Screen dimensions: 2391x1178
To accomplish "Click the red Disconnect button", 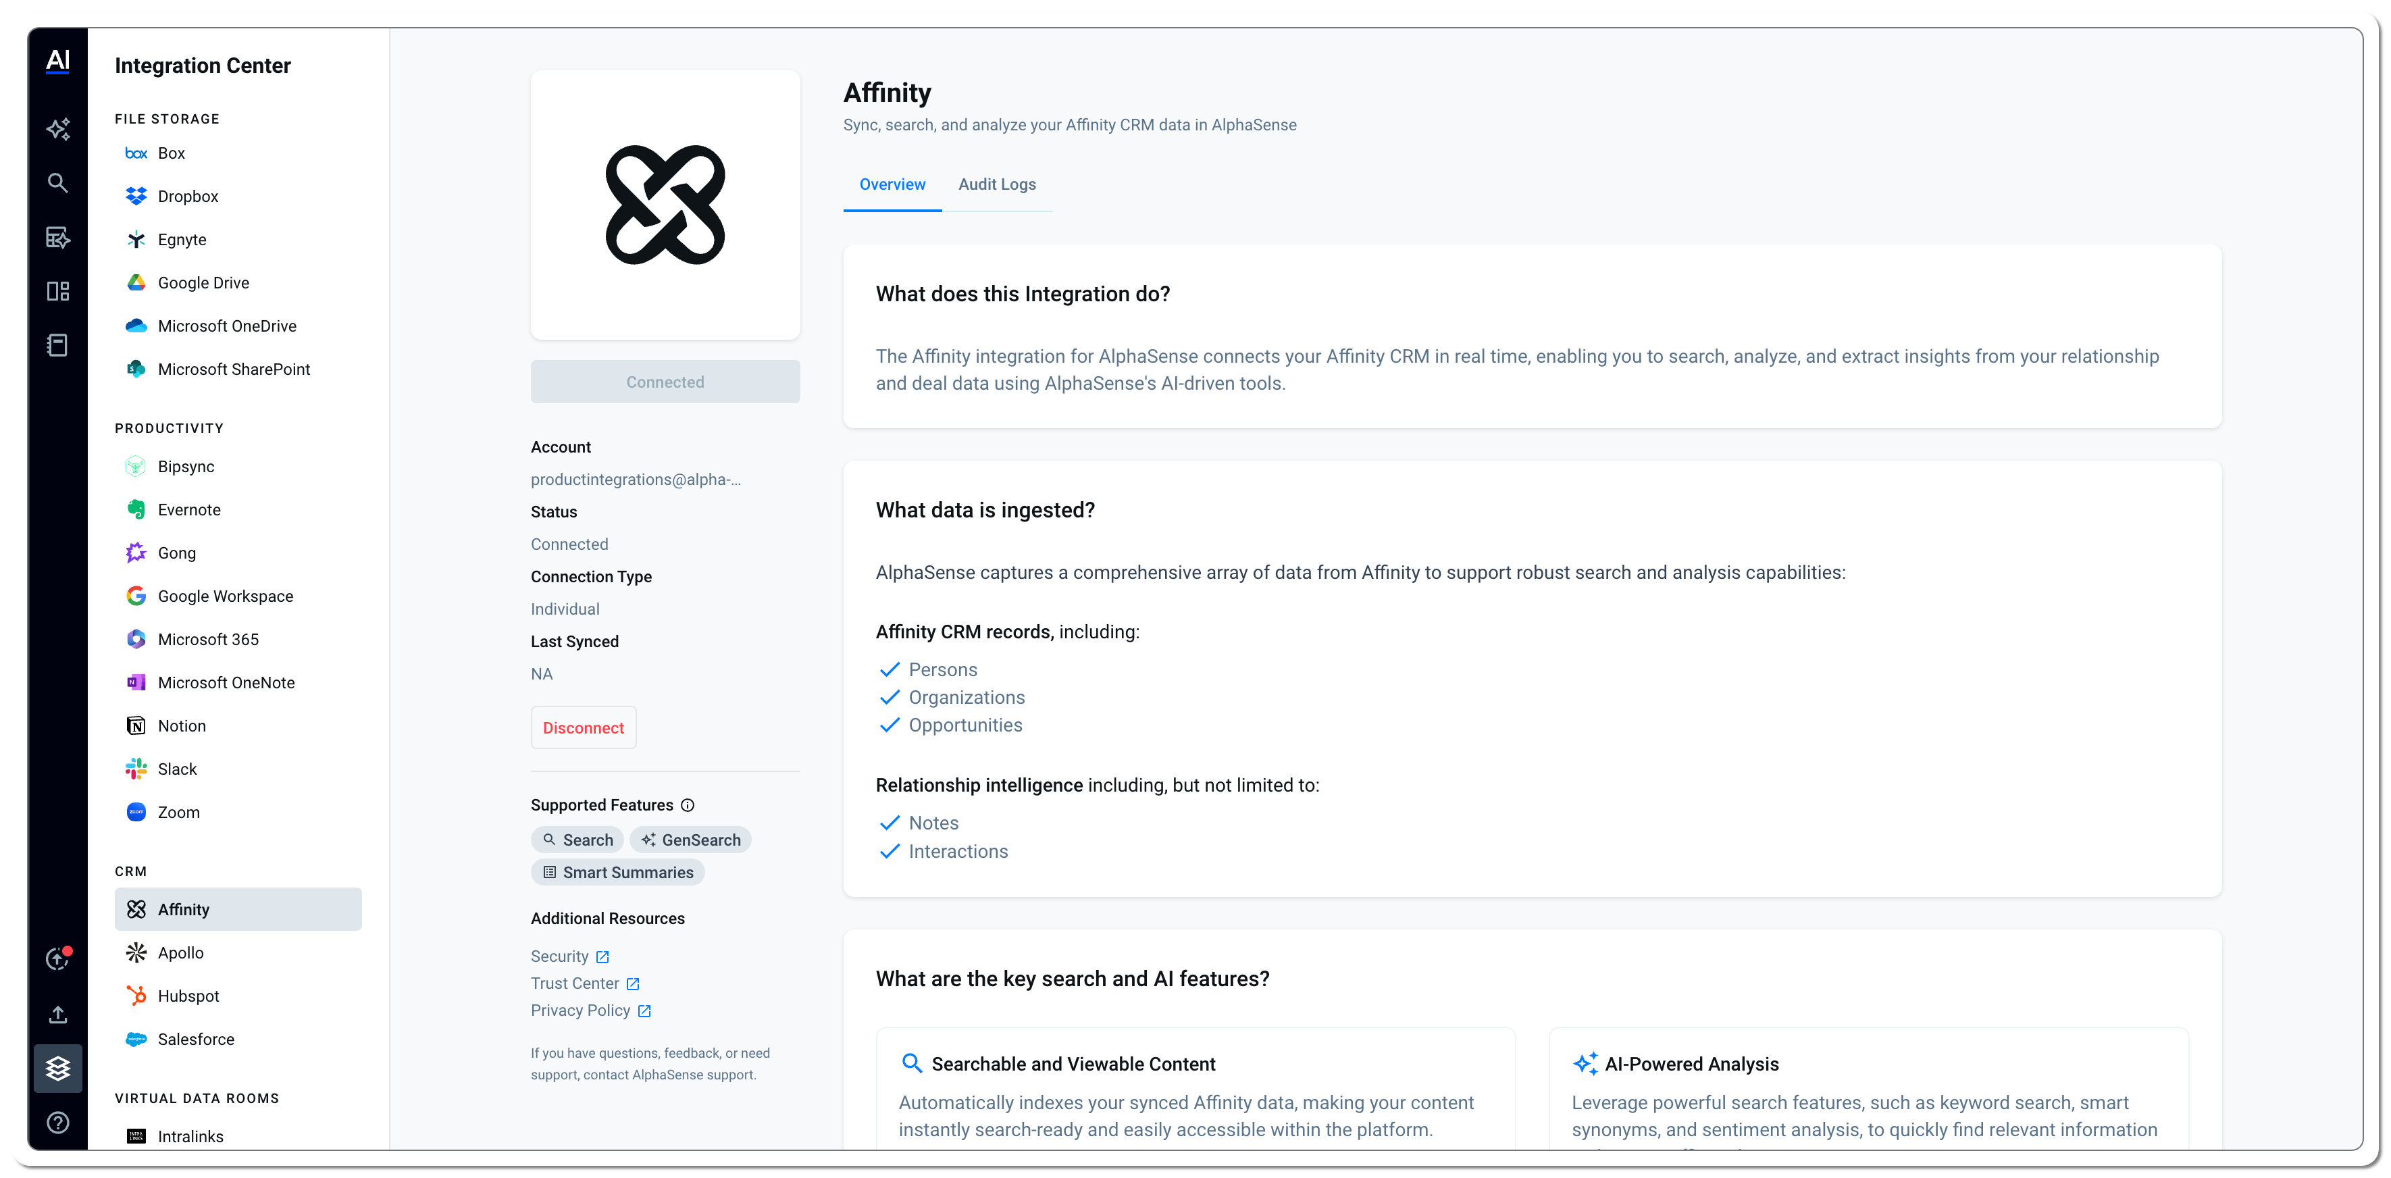I will coord(583,729).
